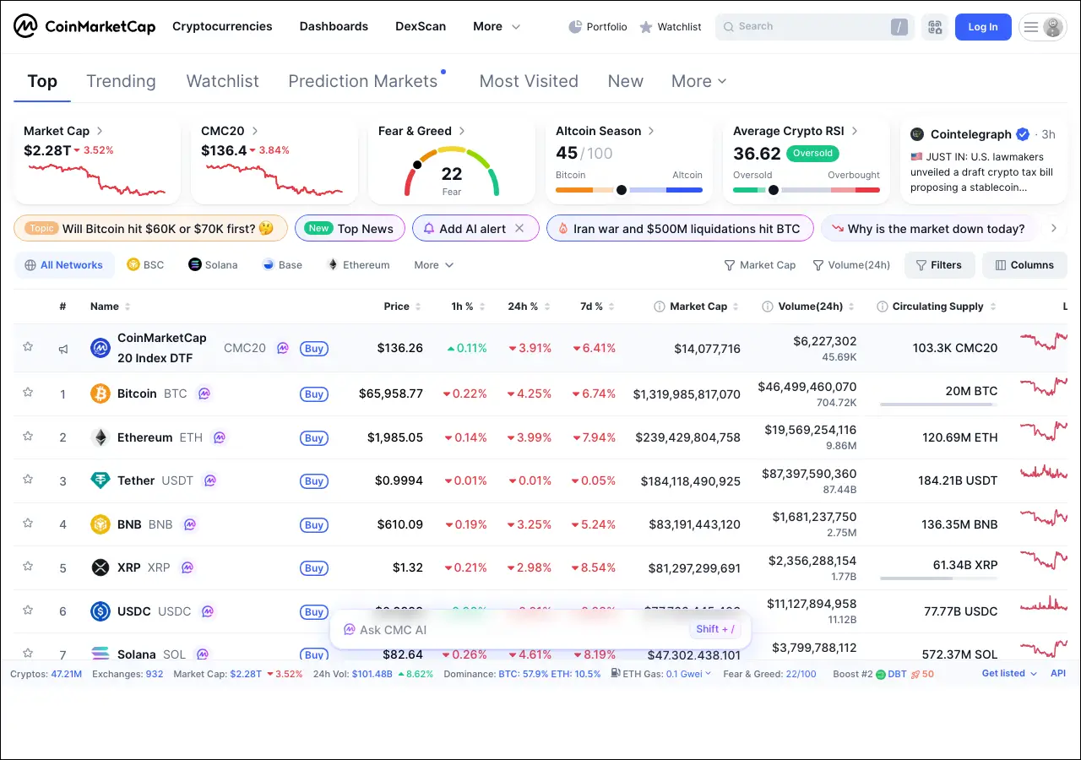This screenshot has width=1081, height=760.
Task: Close the Add AI alert chip
Action: coord(519,228)
